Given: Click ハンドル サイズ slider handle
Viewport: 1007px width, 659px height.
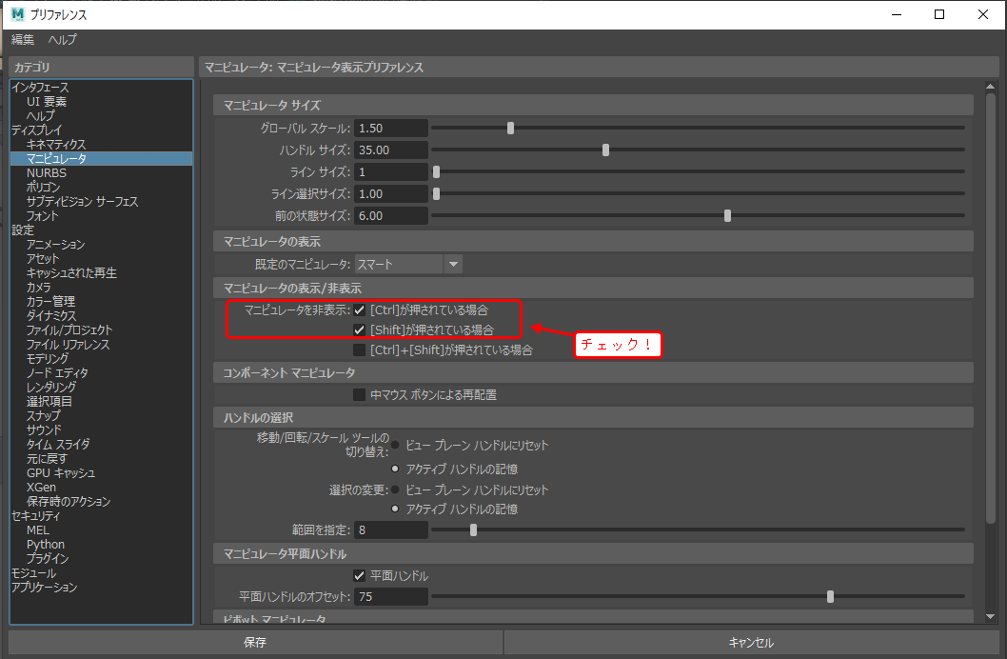Looking at the screenshot, I should [605, 150].
